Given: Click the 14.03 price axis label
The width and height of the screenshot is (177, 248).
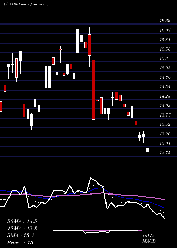Looking at the screenshot, I should (x=165, y=106).
